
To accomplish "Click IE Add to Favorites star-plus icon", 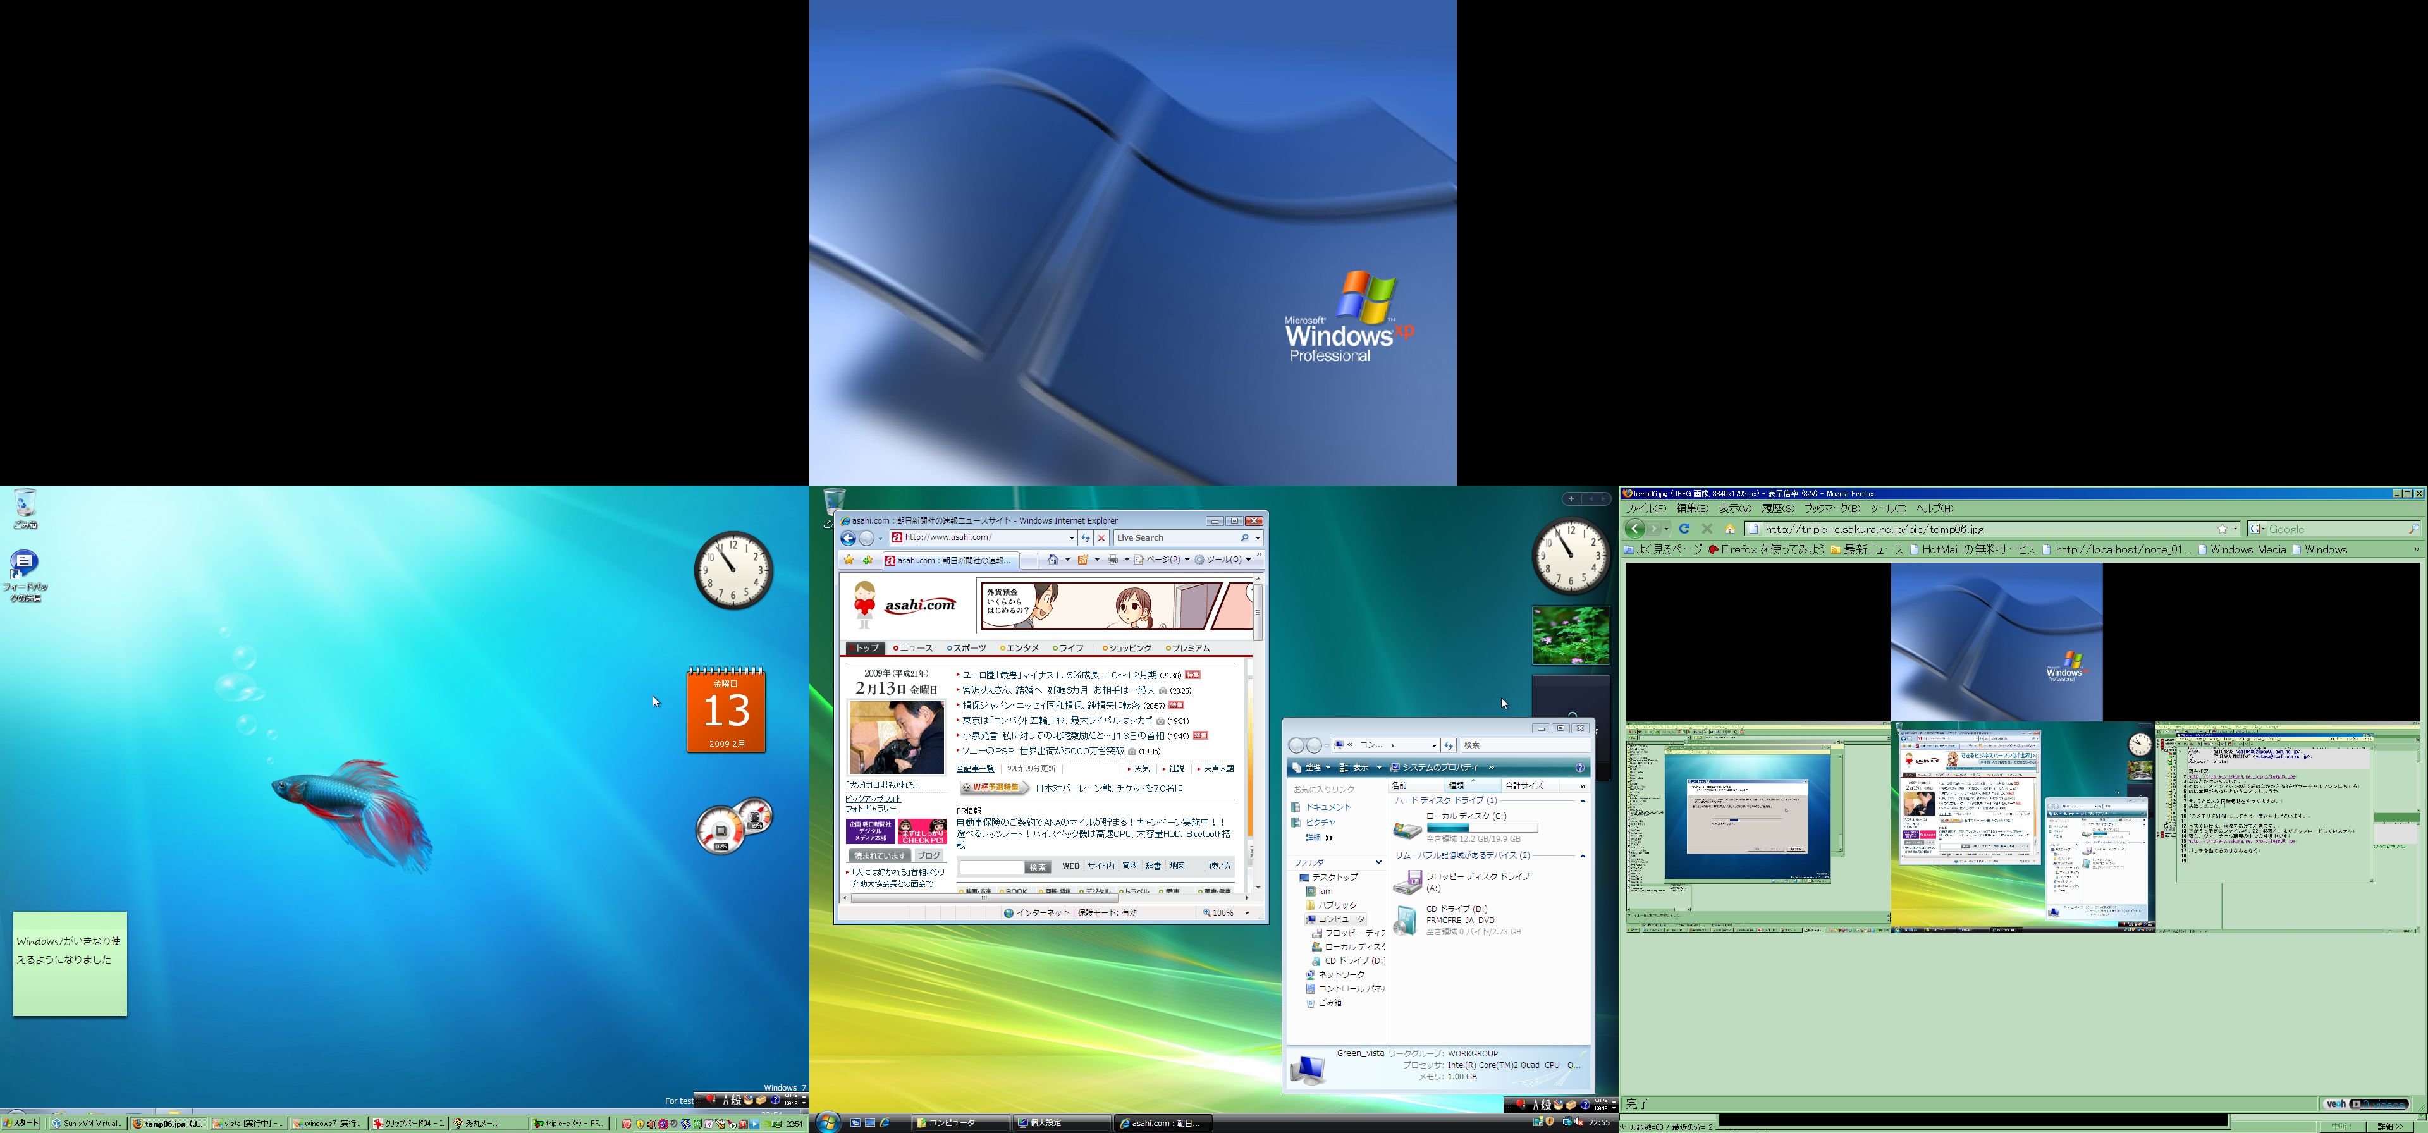I will [867, 560].
